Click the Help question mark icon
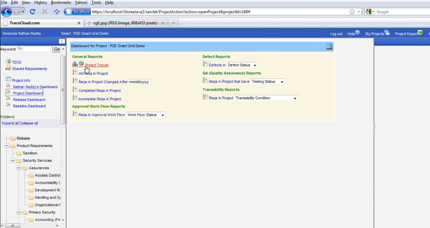This screenshot has width=430, height=228. (357, 32)
